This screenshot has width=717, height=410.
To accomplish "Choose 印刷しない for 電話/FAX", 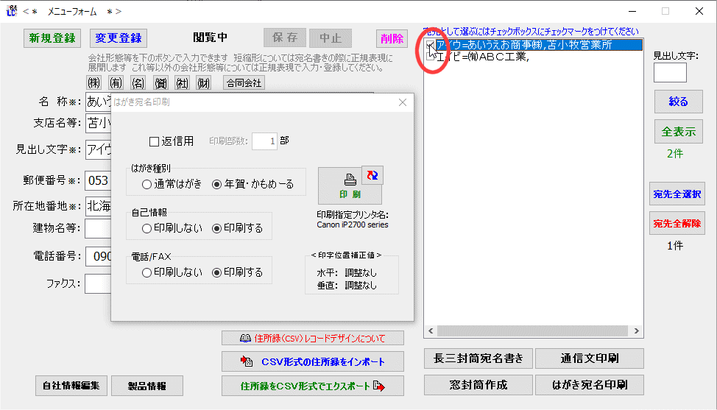I will 147,272.
